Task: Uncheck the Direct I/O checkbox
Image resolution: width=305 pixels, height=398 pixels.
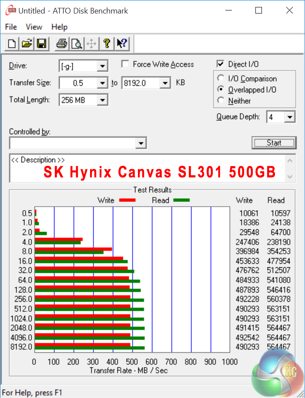Action: 221,64
